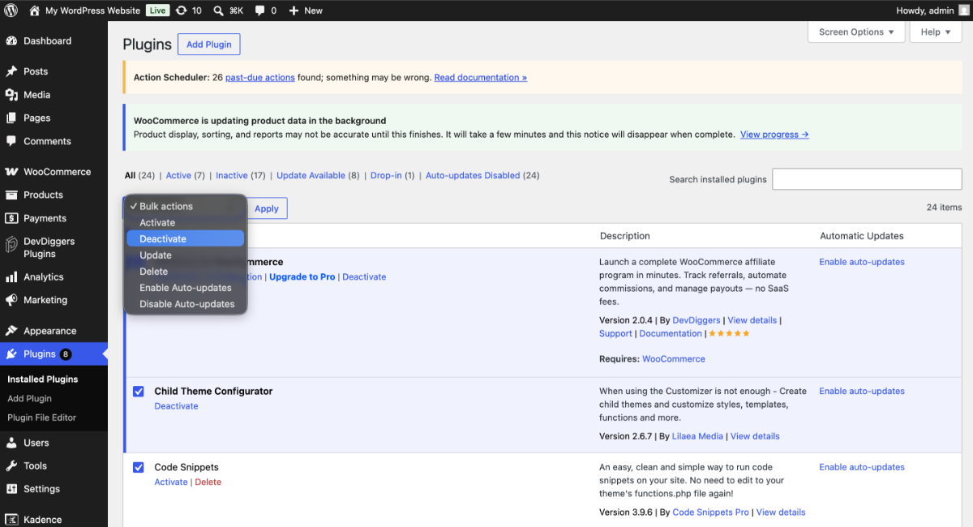The image size is (973, 527).
Task: Click the DevDiggers Plugins icon in sidebar
Action: coord(11,245)
